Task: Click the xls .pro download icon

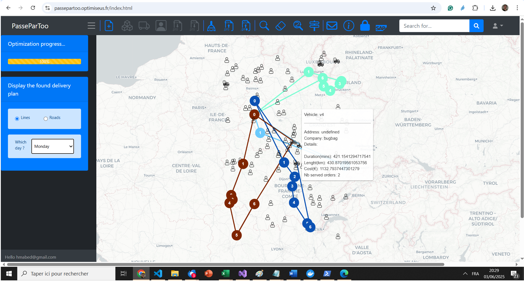Action: (x=195, y=26)
